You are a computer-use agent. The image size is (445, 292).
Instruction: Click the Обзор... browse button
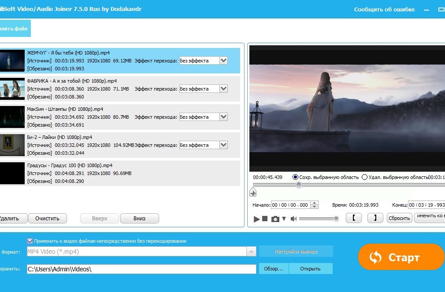tap(274, 269)
